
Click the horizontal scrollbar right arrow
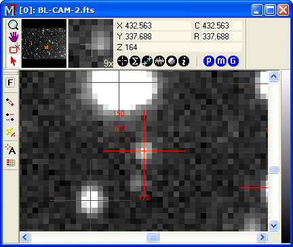point(262,237)
